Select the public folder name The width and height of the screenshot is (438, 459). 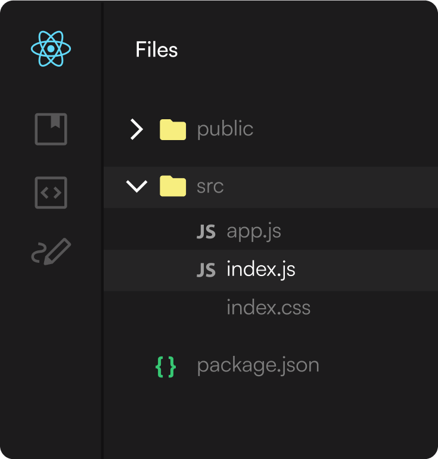click(x=225, y=129)
